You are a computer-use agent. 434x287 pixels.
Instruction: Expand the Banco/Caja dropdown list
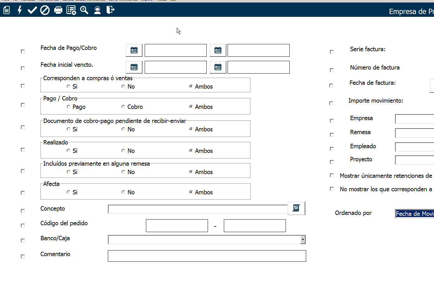click(303, 240)
